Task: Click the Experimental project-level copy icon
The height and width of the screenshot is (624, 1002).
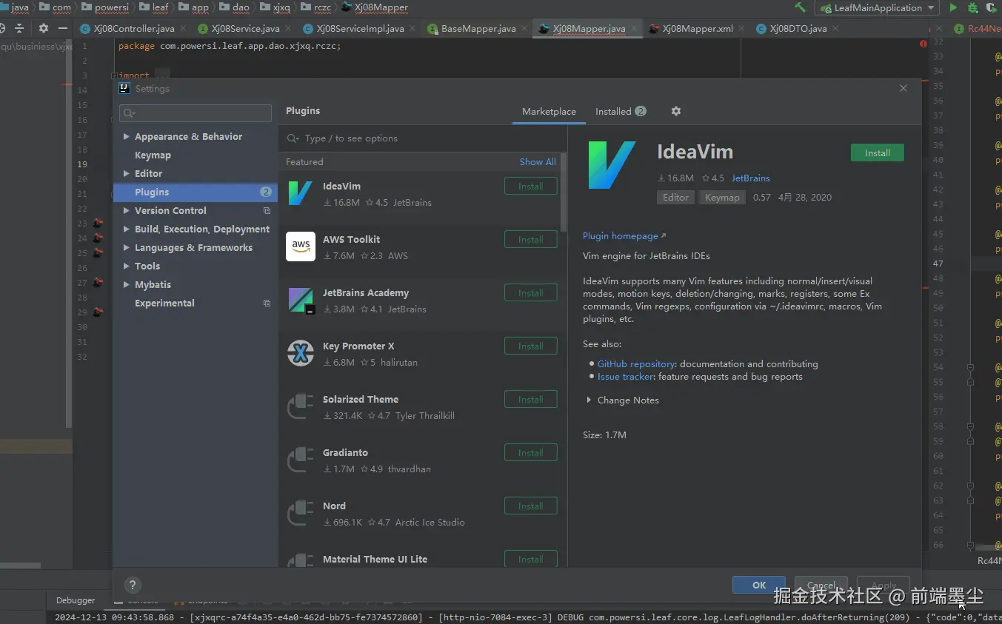Action: [x=267, y=303]
